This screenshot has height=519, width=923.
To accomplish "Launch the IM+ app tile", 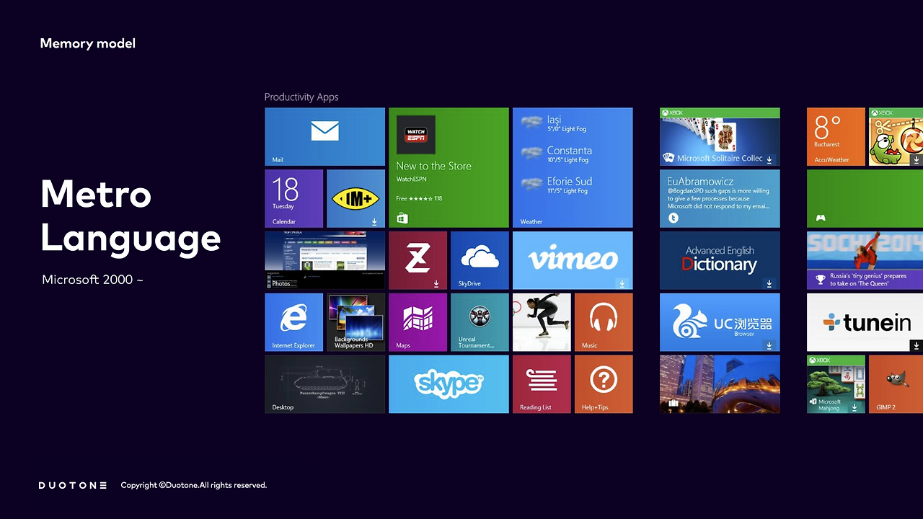I will point(356,199).
